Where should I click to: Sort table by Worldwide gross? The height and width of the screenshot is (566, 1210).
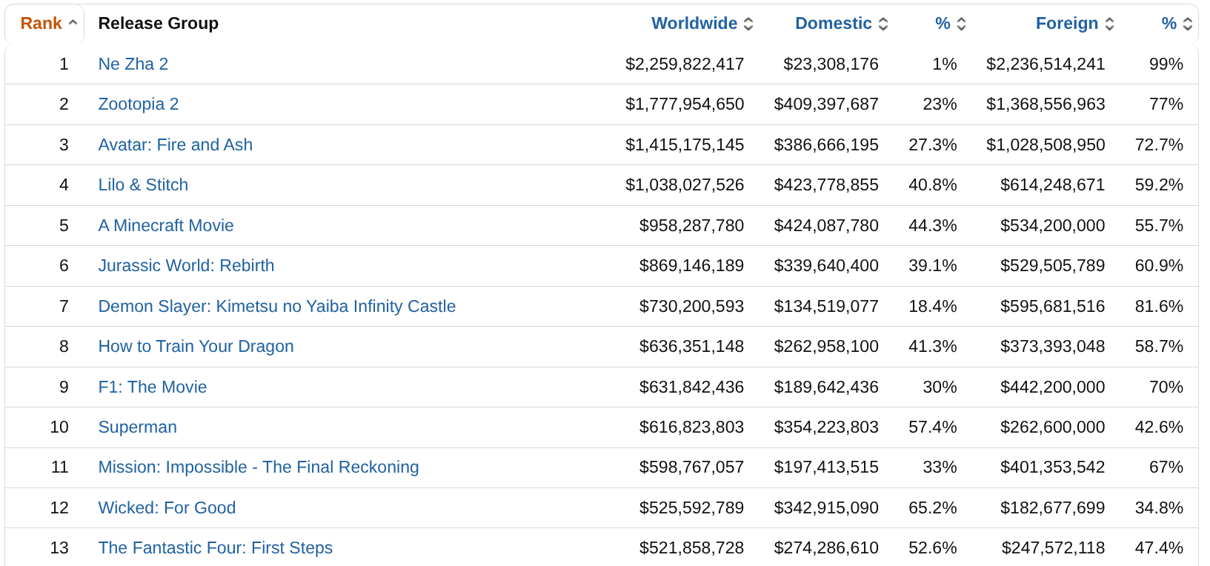click(694, 24)
